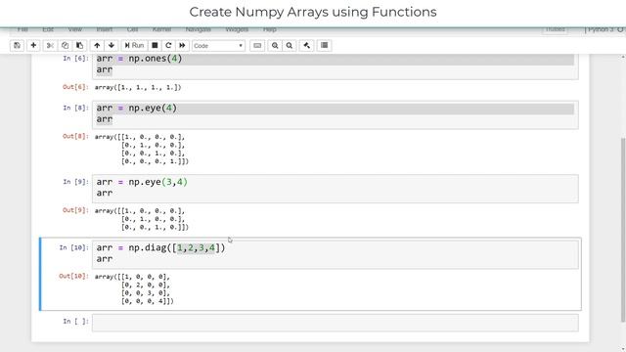Viewport: 626px width, 352px height.
Task: Click the Out[9] output prompt label
Action: coord(75,210)
